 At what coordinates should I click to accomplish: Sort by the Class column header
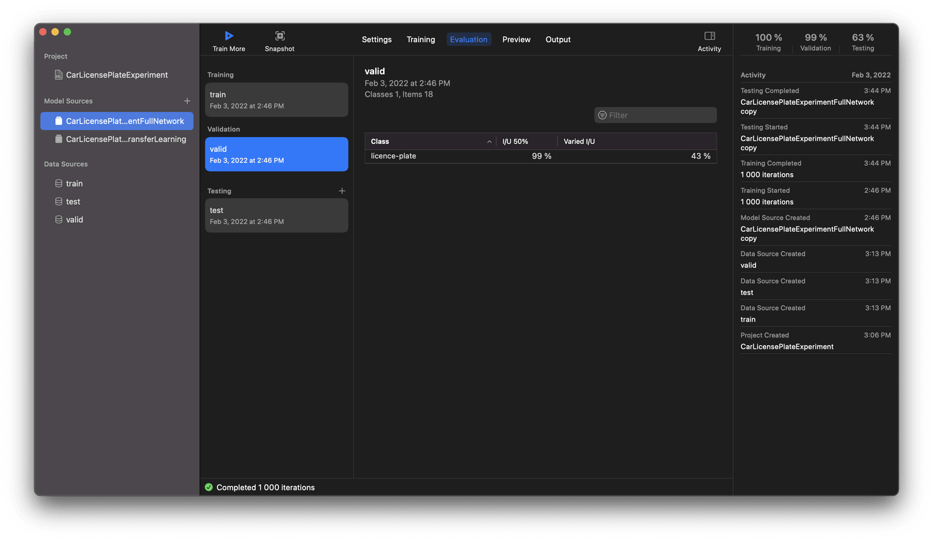coord(429,141)
